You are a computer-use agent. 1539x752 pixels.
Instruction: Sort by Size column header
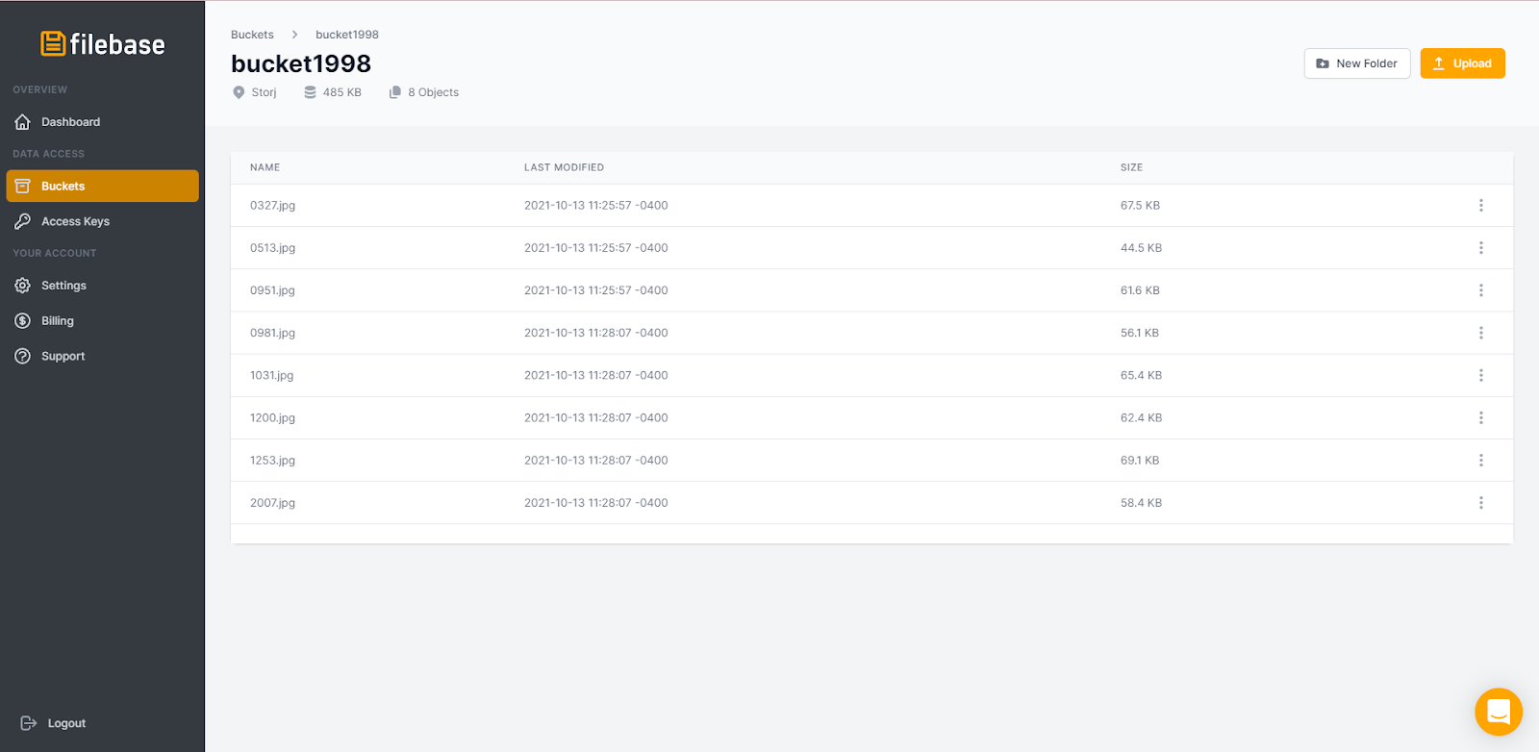coord(1132,167)
